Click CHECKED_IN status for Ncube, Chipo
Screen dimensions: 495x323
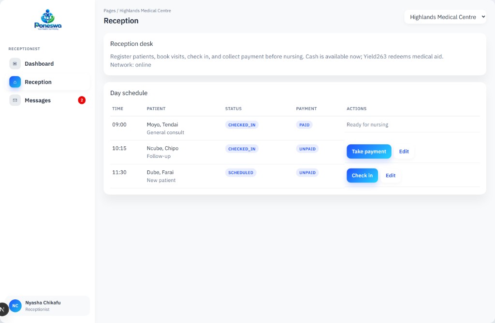click(242, 149)
